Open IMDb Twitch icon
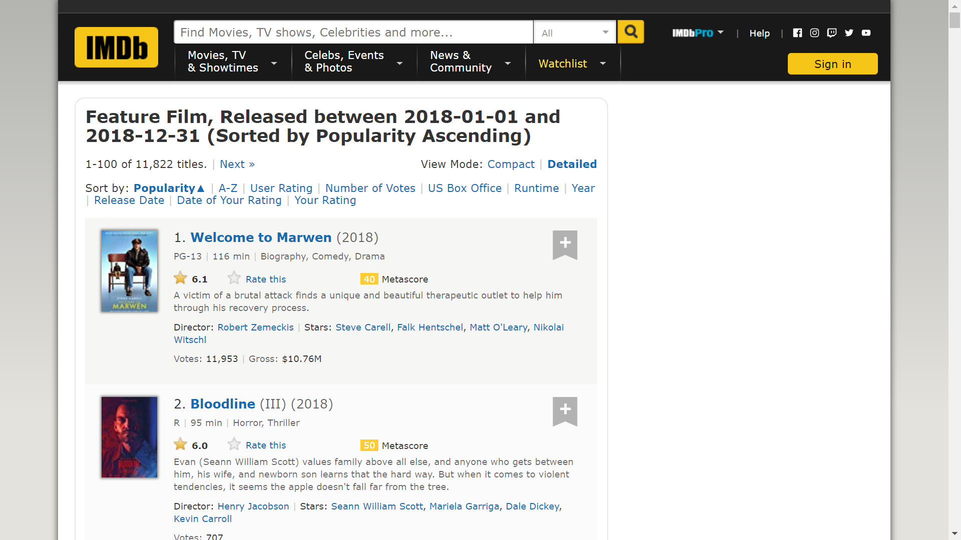 pyautogui.click(x=831, y=33)
